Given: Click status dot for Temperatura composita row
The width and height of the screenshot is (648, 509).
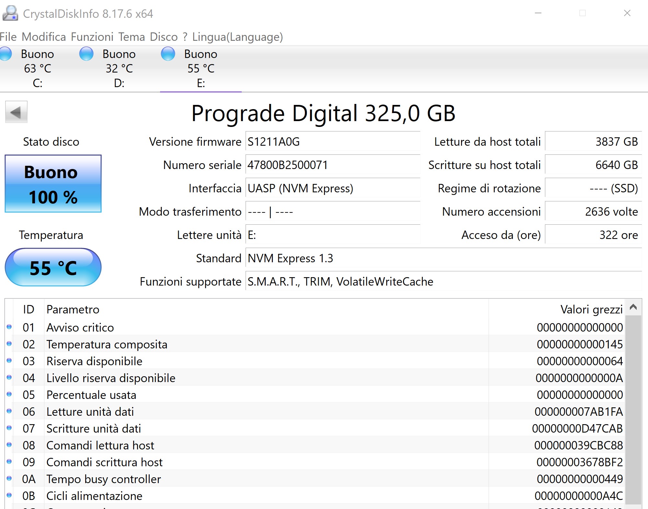Looking at the screenshot, I should 9,344.
